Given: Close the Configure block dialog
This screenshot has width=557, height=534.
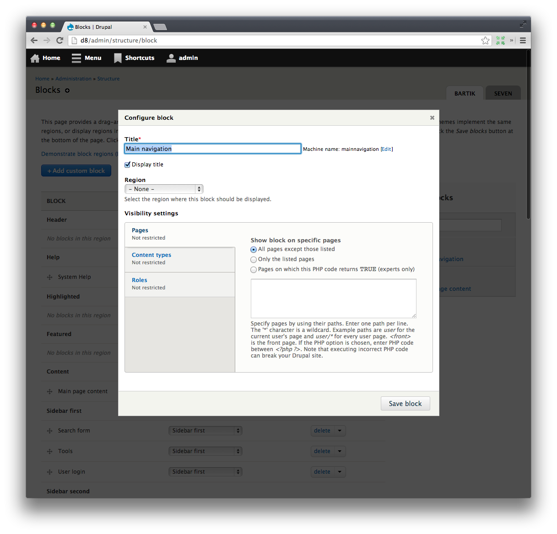Looking at the screenshot, I should pos(432,117).
